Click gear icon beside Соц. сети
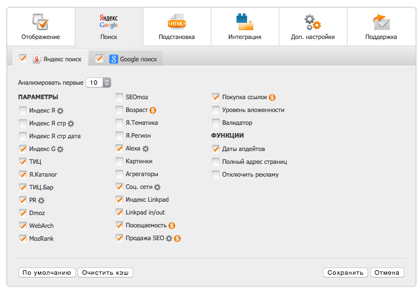Viewport: 420px width, 292px height. [157, 187]
